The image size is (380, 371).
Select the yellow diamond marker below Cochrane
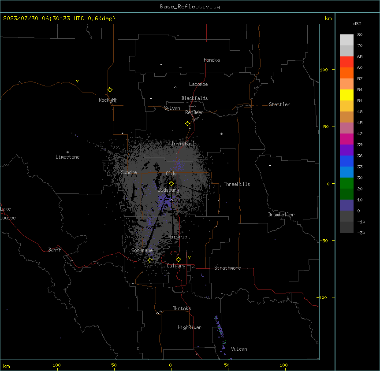[150, 260]
